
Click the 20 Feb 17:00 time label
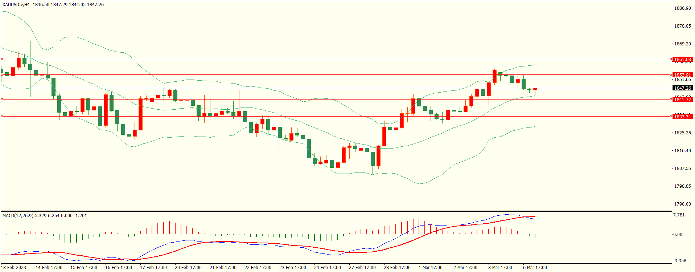click(x=188, y=268)
